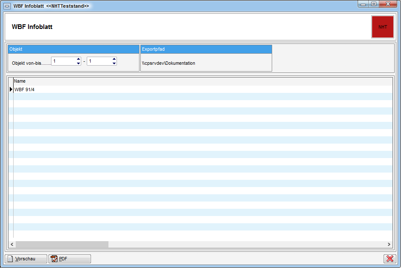This screenshot has width=401, height=268.
Task: Click the red X close icon at bottom
Action: click(389, 259)
